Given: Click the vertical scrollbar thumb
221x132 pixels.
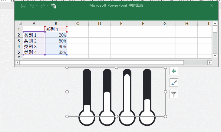Looking at the screenshot, I should (x=215, y=29).
